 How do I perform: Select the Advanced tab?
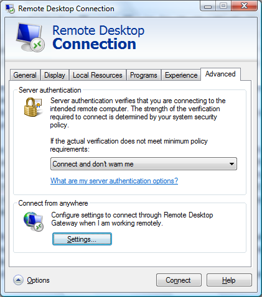[220, 74]
